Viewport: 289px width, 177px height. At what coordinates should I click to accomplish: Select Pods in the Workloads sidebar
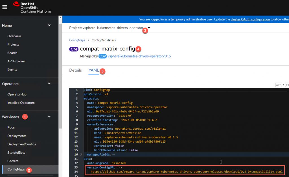(x=11, y=127)
